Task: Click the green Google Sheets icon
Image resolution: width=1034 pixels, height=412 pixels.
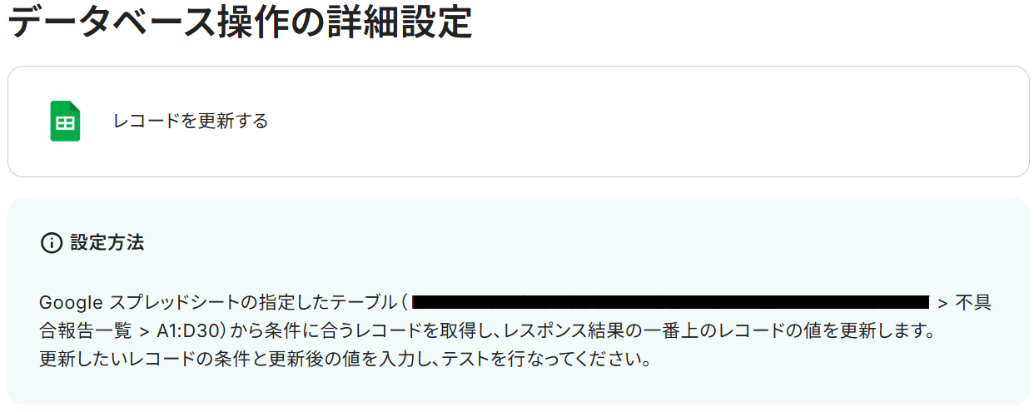Action: pos(65,122)
